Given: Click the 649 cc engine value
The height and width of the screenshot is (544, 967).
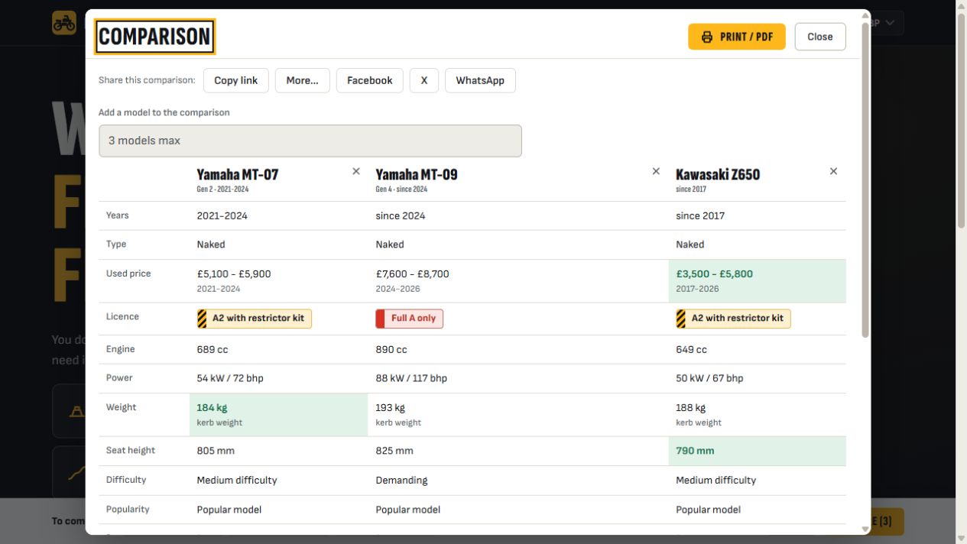Looking at the screenshot, I should (691, 349).
